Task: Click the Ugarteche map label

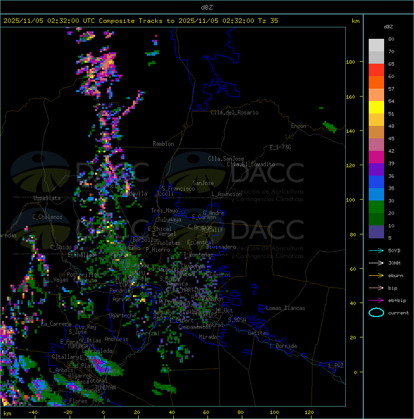Action: coord(122,315)
